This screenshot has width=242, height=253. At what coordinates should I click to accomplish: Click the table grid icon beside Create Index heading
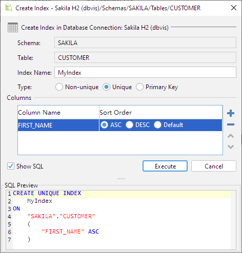coord(13,27)
